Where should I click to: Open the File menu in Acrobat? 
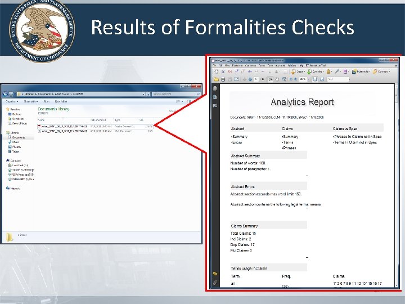pyautogui.click(x=214, y=66)
